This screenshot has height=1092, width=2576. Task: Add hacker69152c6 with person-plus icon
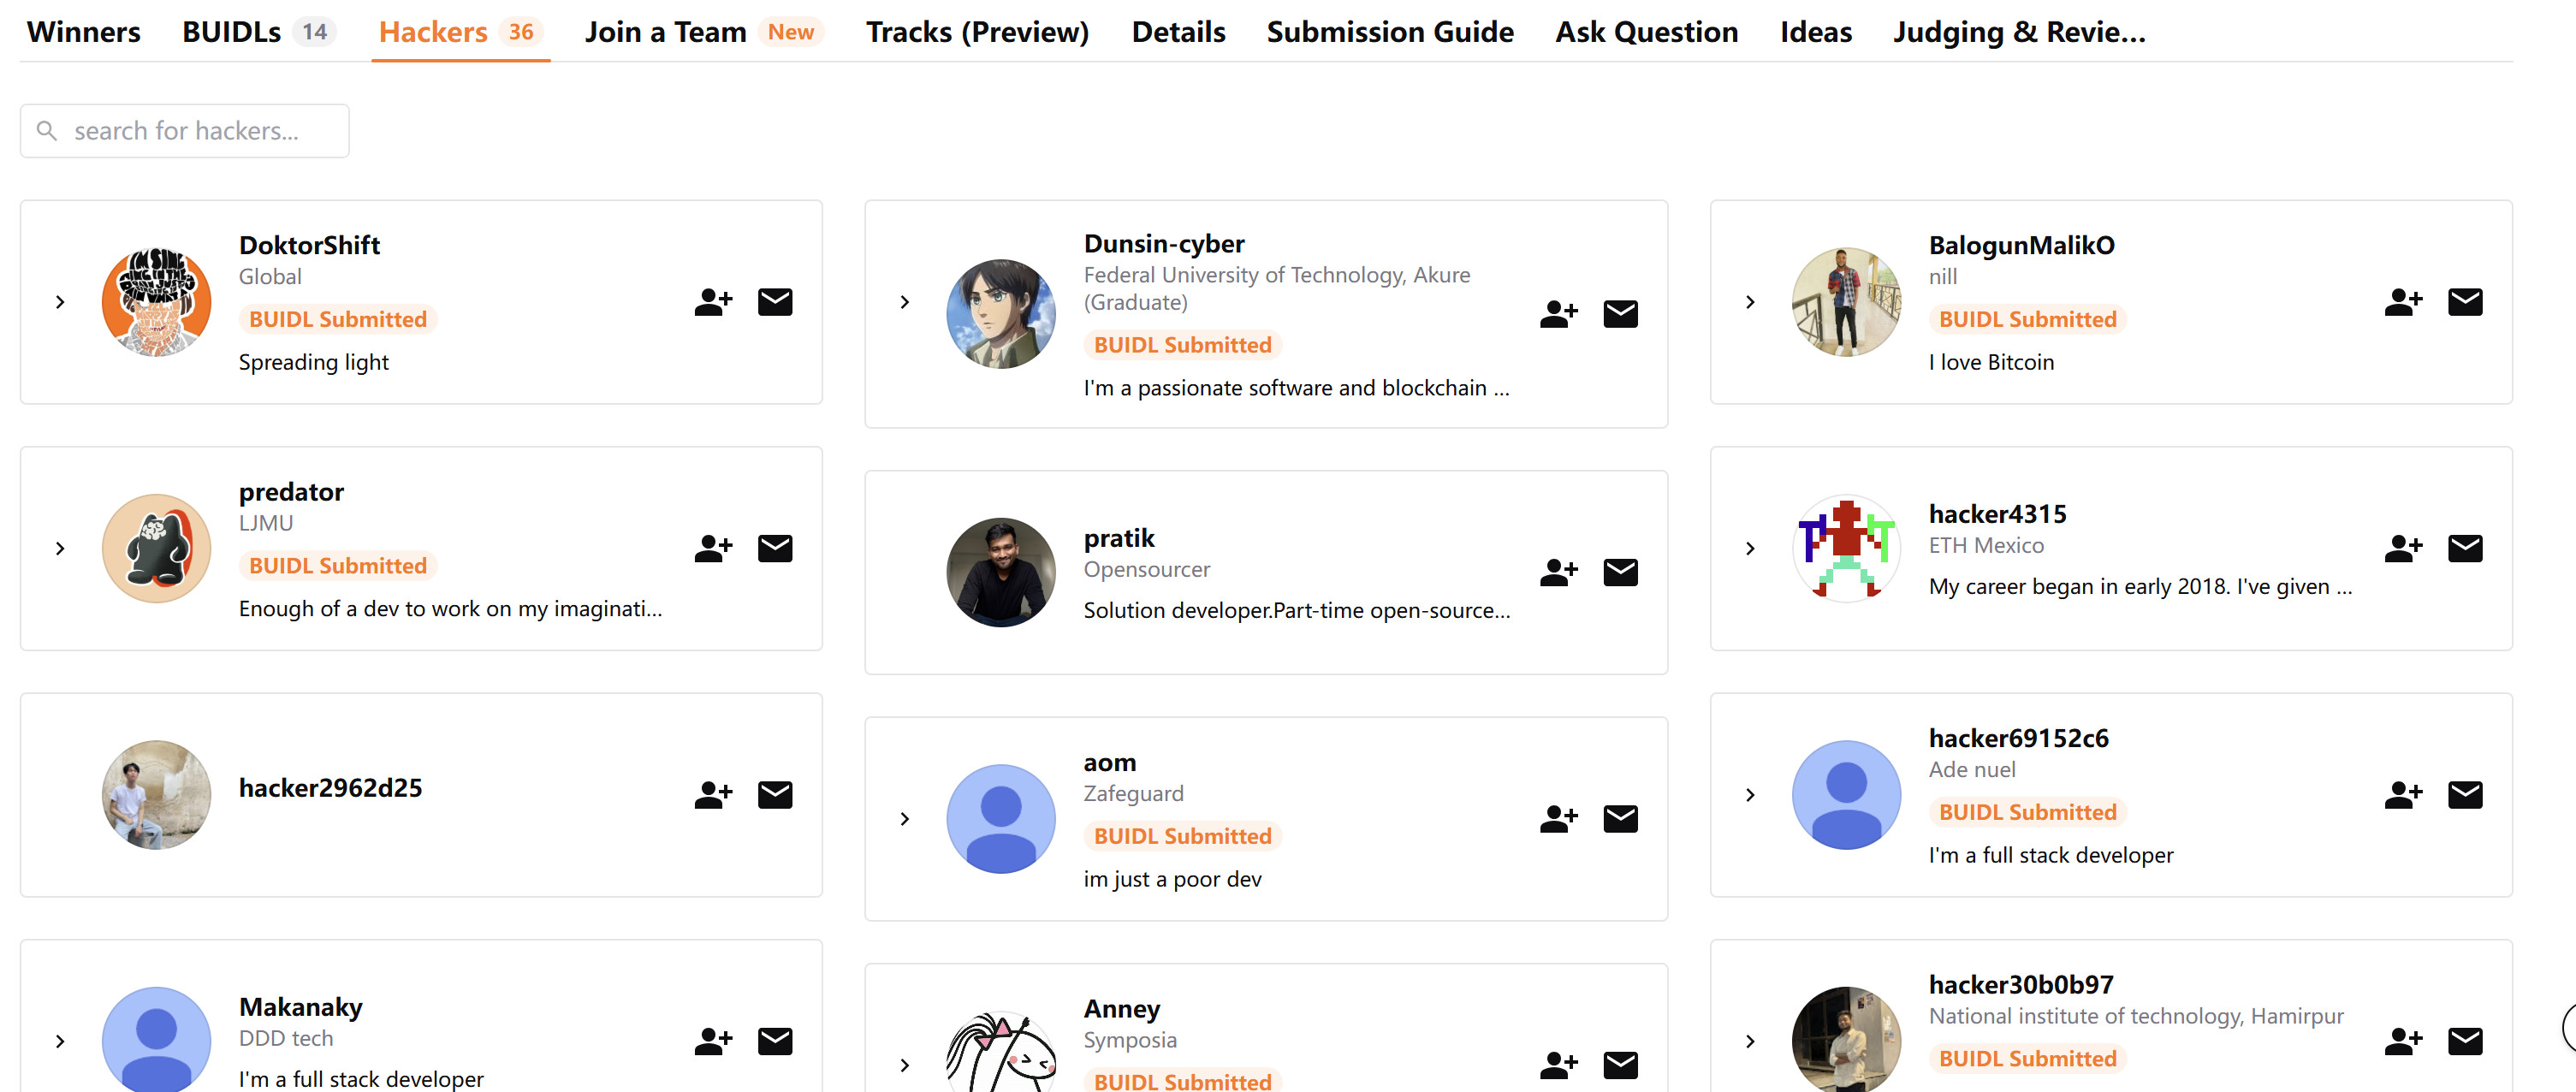pos(2403,795)
